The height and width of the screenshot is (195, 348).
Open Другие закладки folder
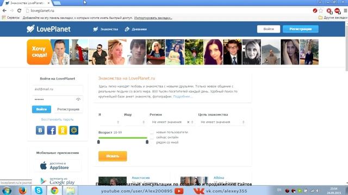(333, 18)
